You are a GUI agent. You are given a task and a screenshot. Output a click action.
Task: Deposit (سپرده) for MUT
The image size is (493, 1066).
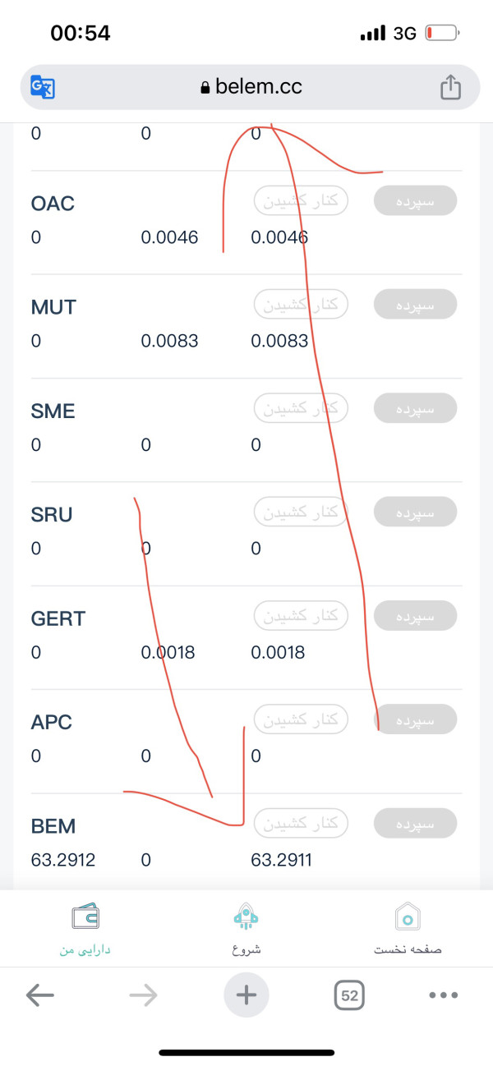point(415,305)
